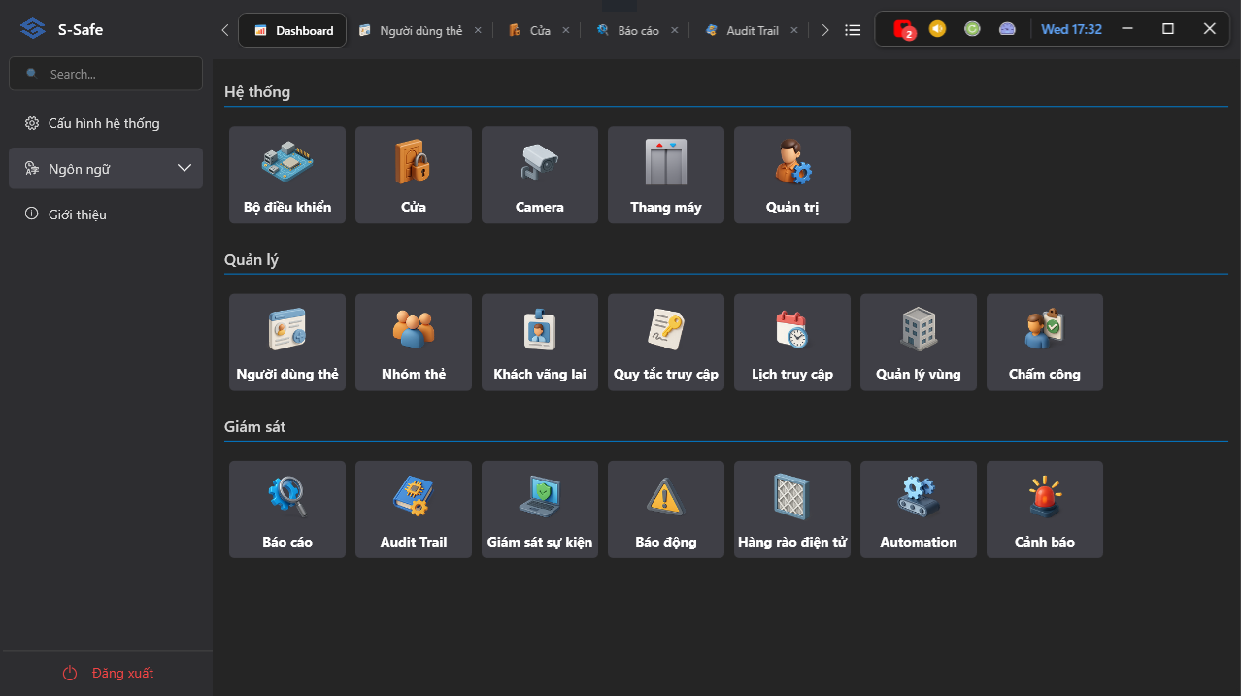Close the Người dùng thẻ tab
This screenshot has height=696, width=1241.
(478, 30)
